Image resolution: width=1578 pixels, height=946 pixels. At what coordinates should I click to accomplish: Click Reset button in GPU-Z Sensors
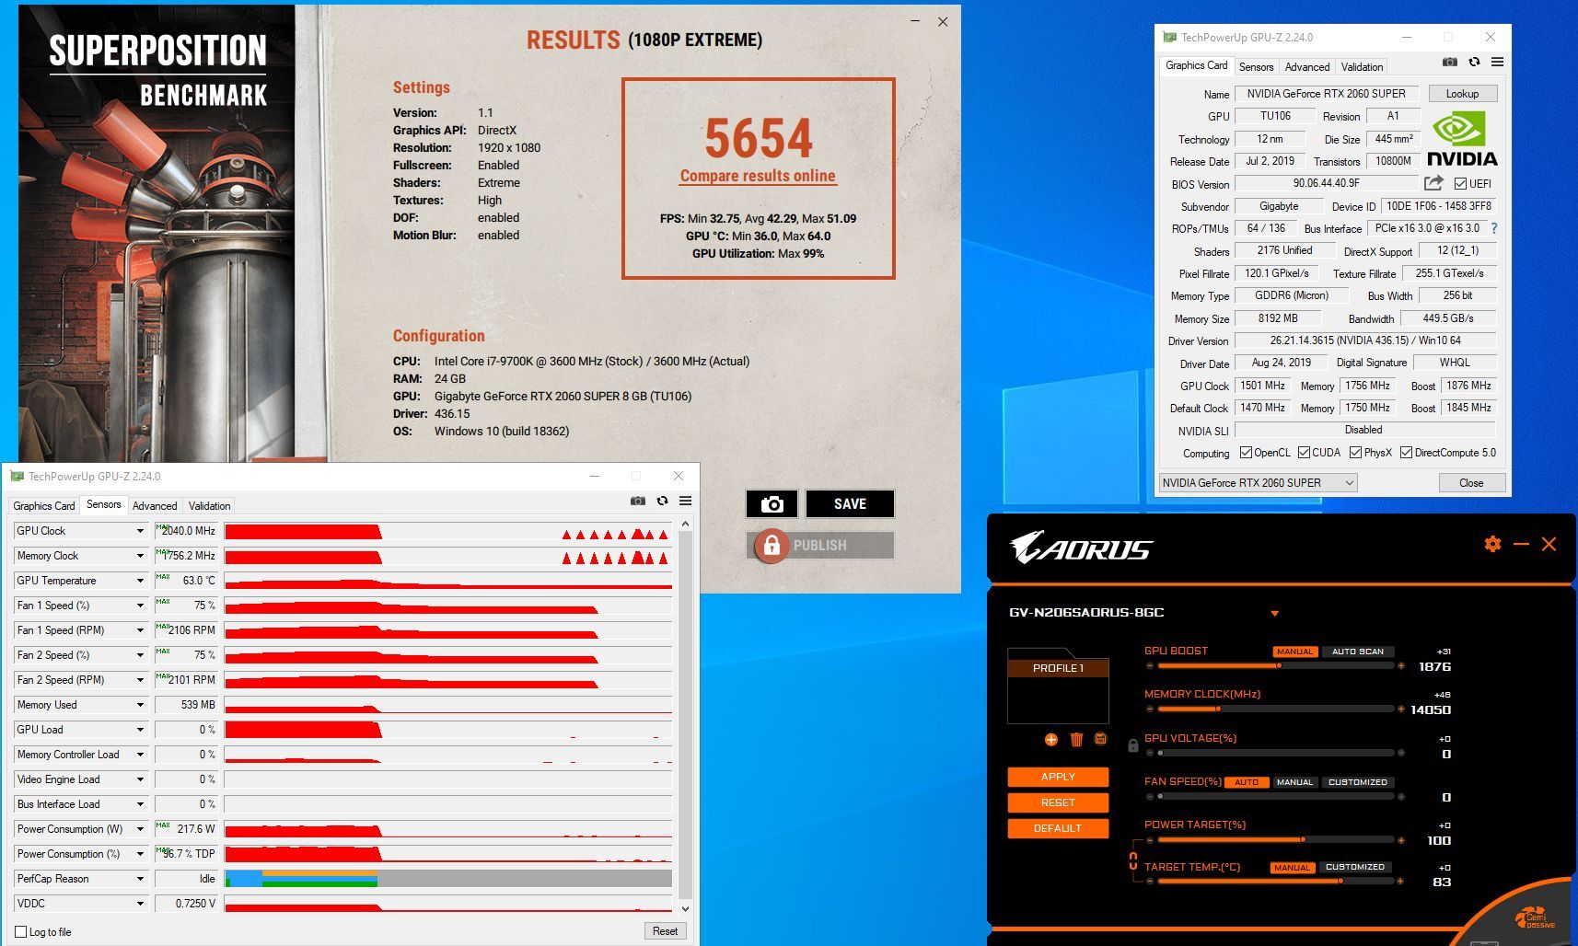coord(665,931)
